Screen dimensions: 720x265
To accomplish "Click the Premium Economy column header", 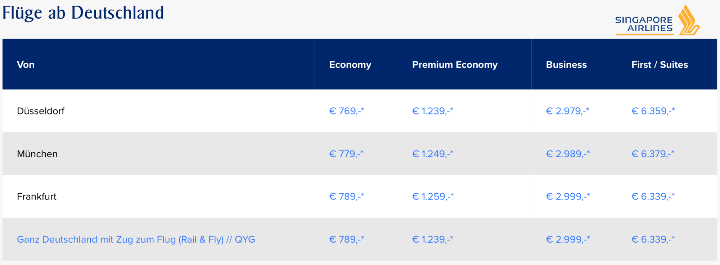I will click(x=455, y=65).
